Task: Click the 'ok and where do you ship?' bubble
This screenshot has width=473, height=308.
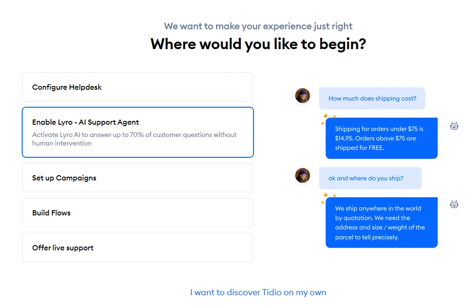Action: [x=371, y=178]
